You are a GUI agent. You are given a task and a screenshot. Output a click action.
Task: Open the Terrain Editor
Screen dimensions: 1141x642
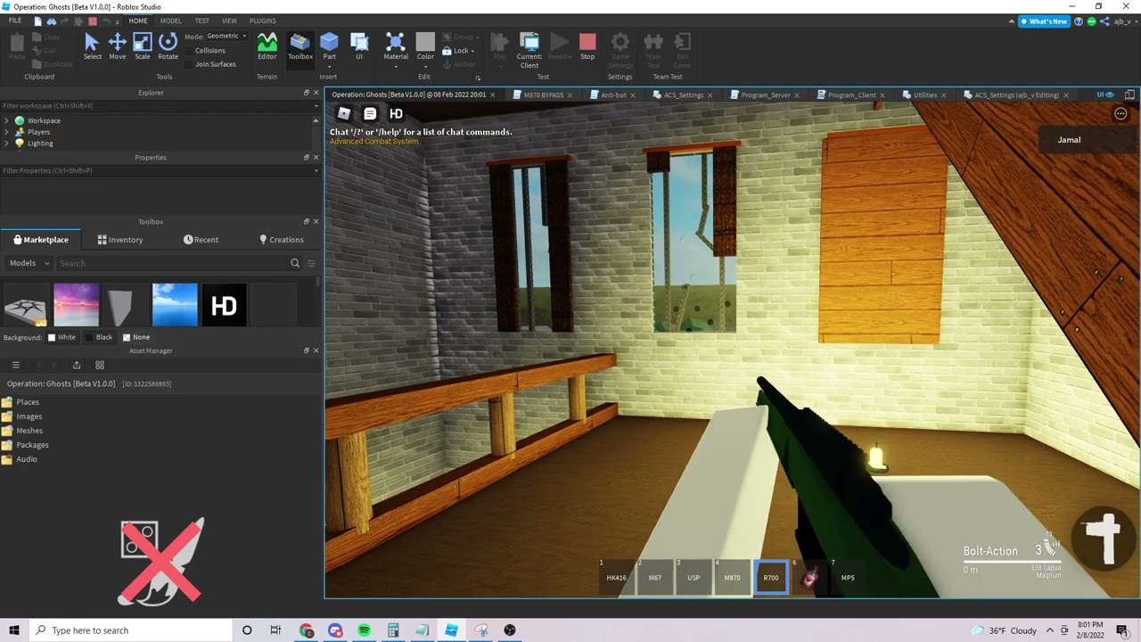tap(267, 46)
